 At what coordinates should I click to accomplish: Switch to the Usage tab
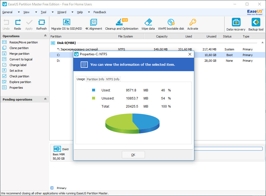tap(81, 79)
